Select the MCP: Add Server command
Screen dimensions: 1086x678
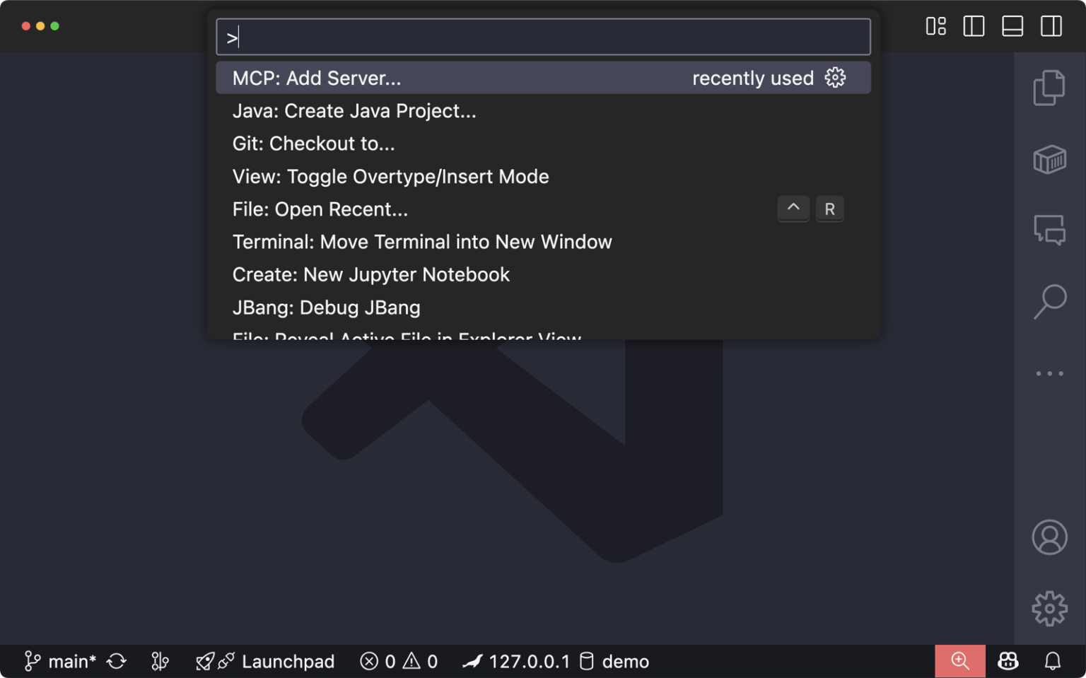(x=316, y=78)
